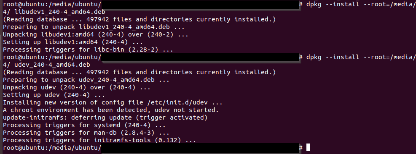Click the second 'dpkg --install' command text
Image resolution: width=416 pixels, height=154 pixels.
coord(333,57)
